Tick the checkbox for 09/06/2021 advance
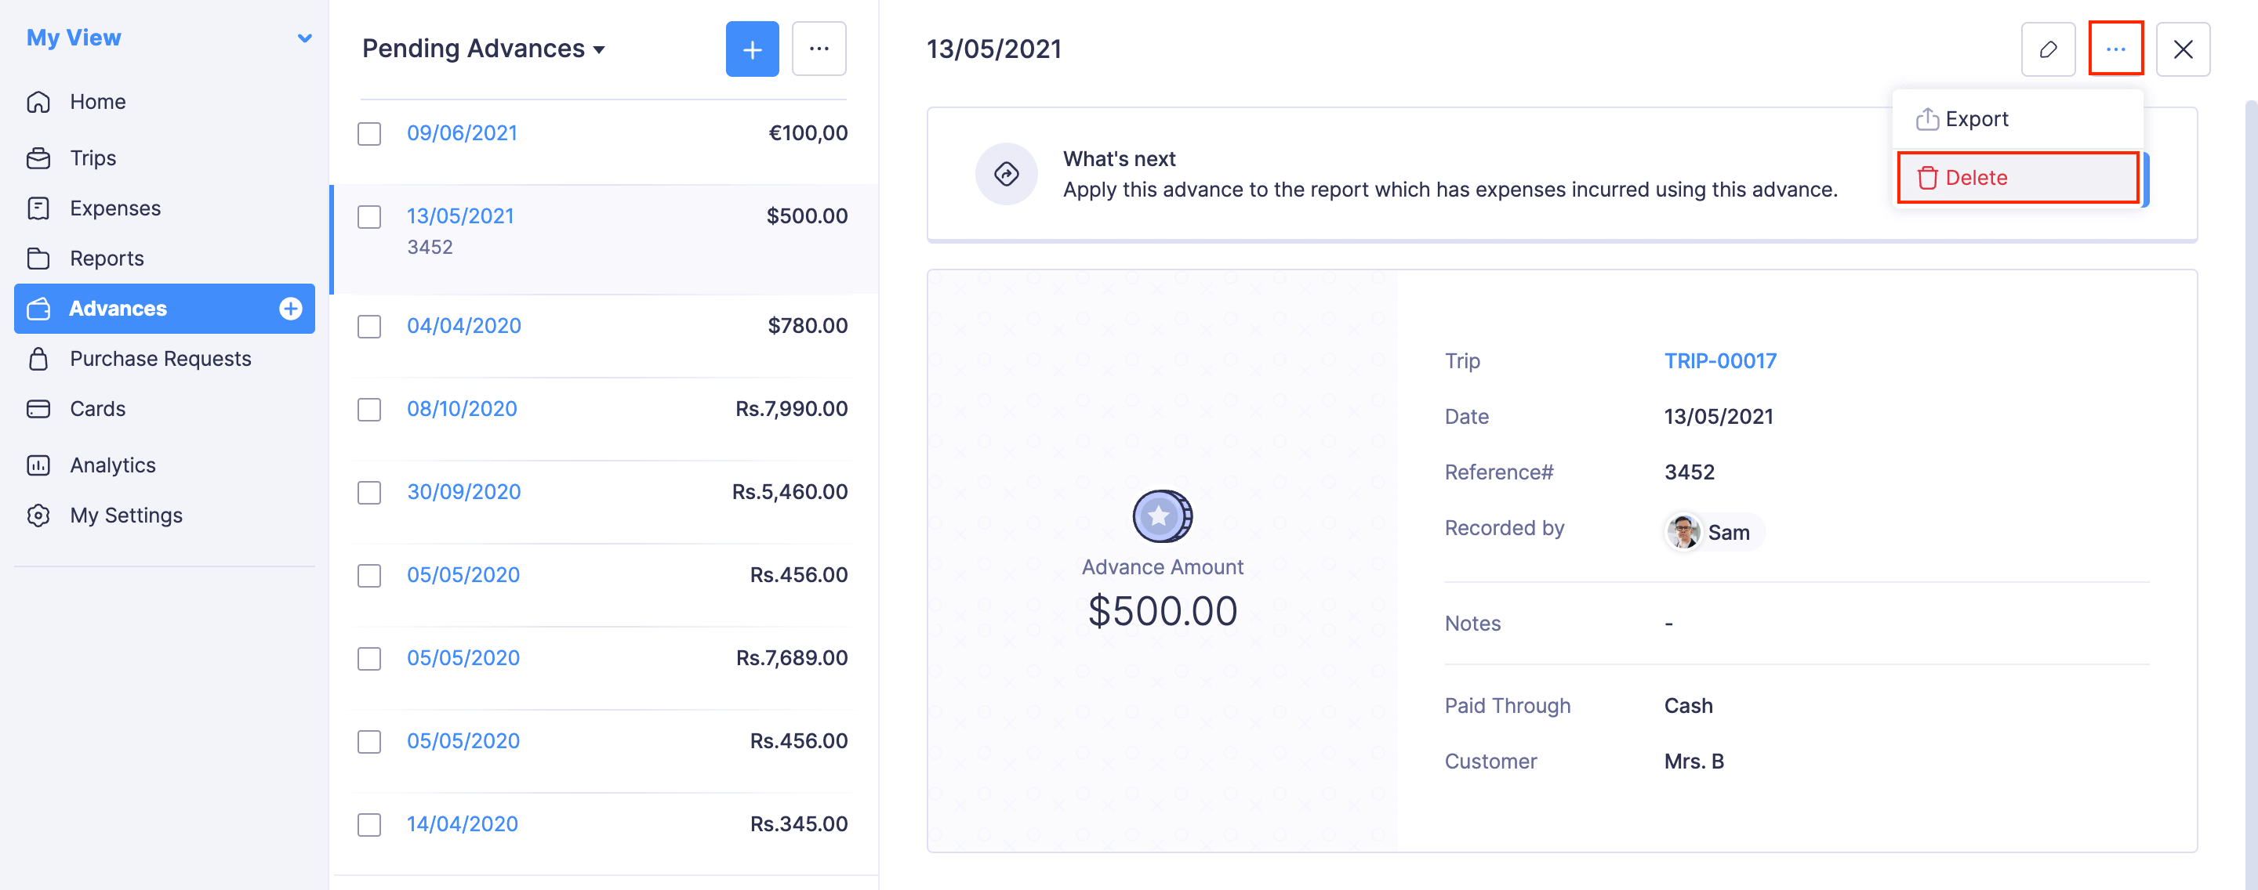Viewport: 2258px width, 890px height. point(369,134)
